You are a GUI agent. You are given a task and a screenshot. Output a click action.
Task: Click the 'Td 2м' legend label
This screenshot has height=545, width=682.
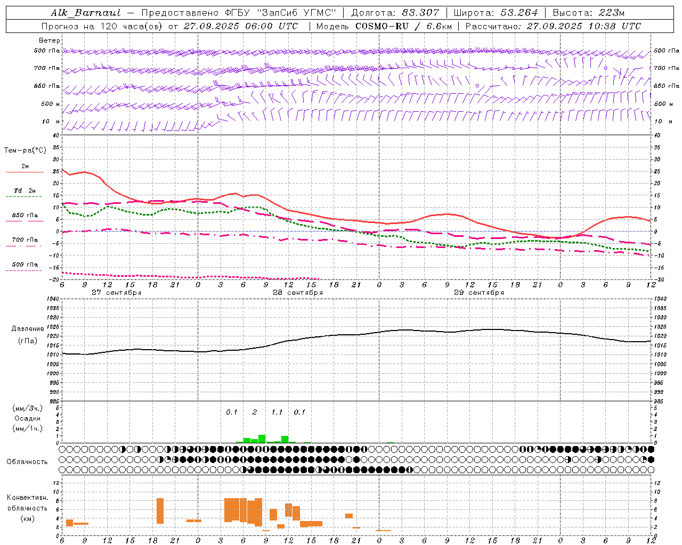pos(25,191)
